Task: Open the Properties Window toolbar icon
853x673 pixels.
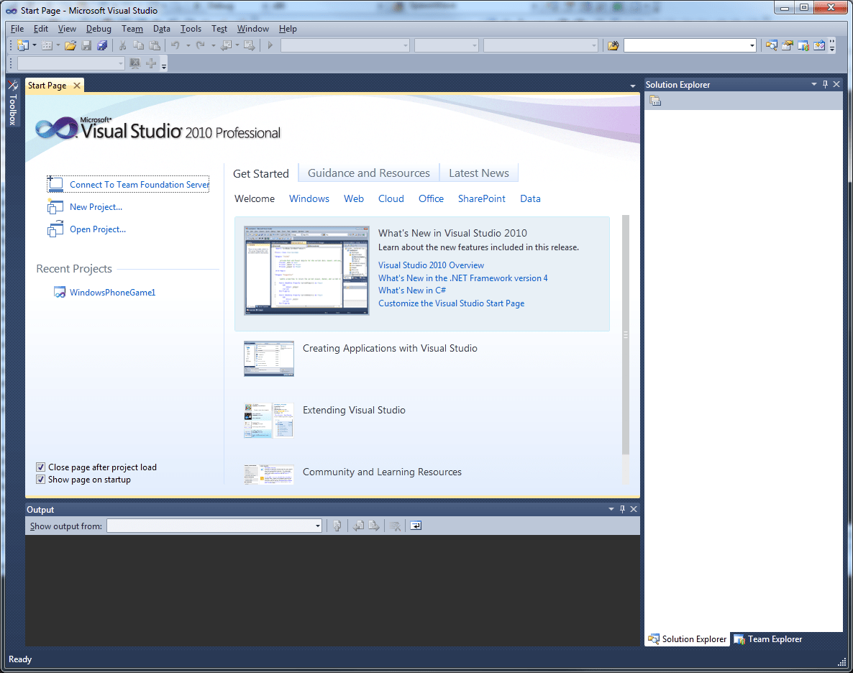Action: point(787,46)
